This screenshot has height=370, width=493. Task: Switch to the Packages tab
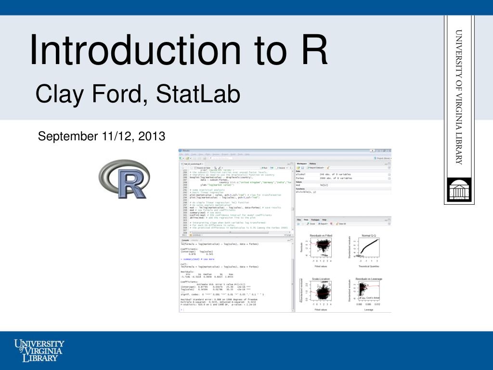tap(315, 220)
